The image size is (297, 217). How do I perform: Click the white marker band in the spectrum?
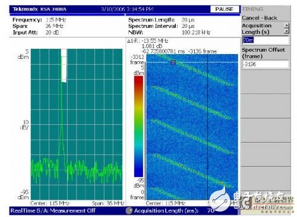pyautogui.click(x=64, y=65)
